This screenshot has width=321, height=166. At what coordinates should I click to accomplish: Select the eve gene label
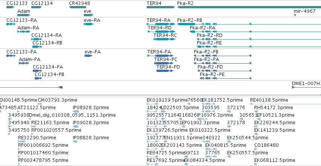tap(88, 11)
